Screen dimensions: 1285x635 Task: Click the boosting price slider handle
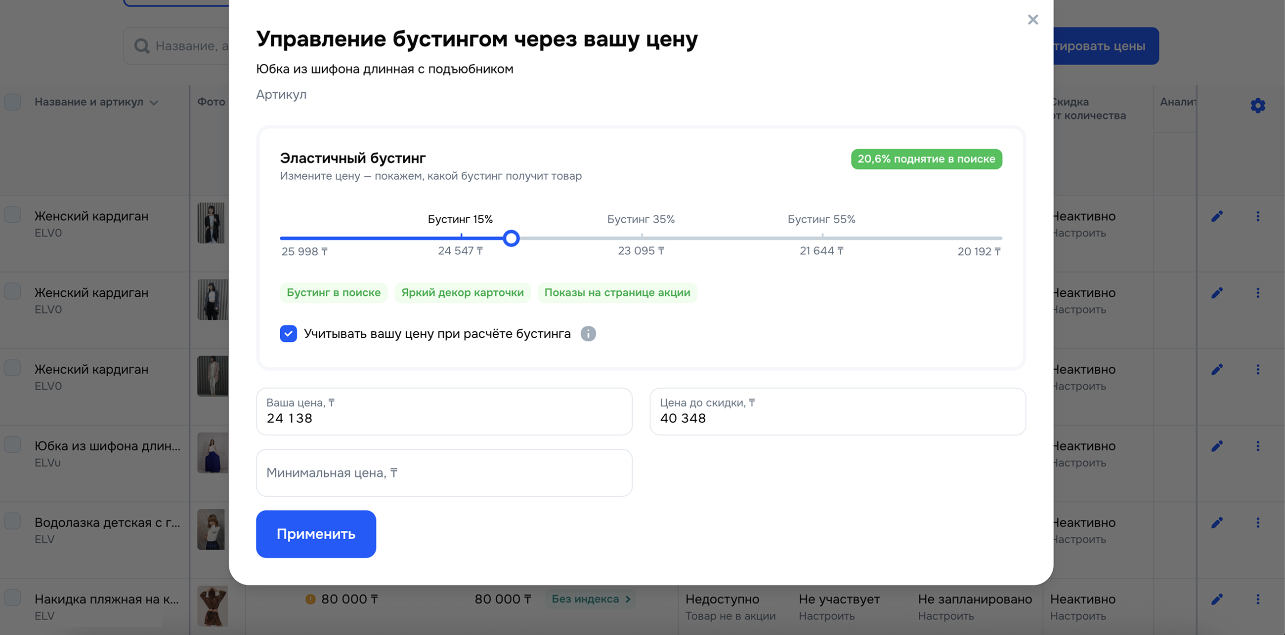(x=511, y=238)
